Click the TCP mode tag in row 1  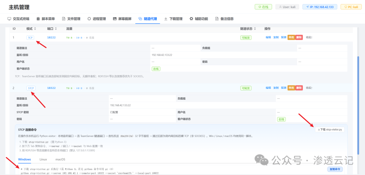coord(30,37)
